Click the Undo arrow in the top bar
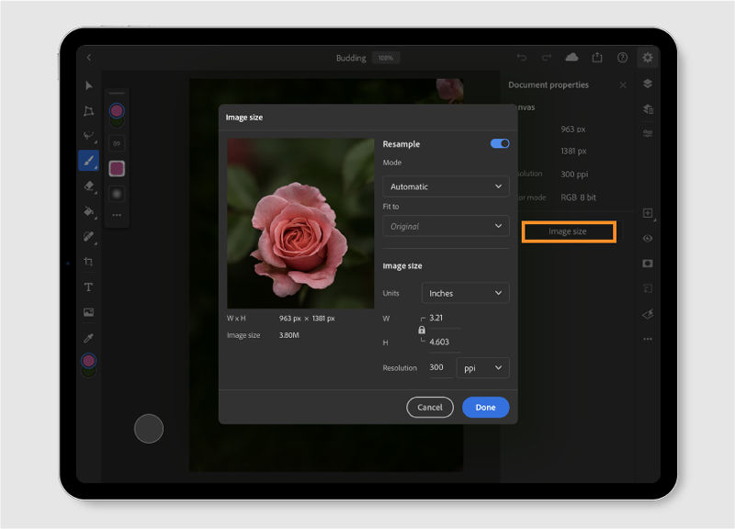This screenshot has width=735, height=529. coord(521,57)
